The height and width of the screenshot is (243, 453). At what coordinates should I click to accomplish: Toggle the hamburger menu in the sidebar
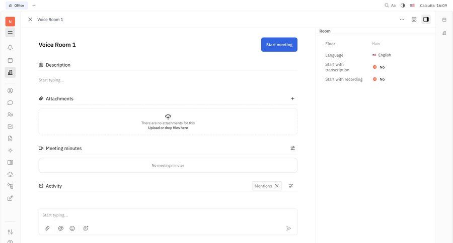point(10,33)
